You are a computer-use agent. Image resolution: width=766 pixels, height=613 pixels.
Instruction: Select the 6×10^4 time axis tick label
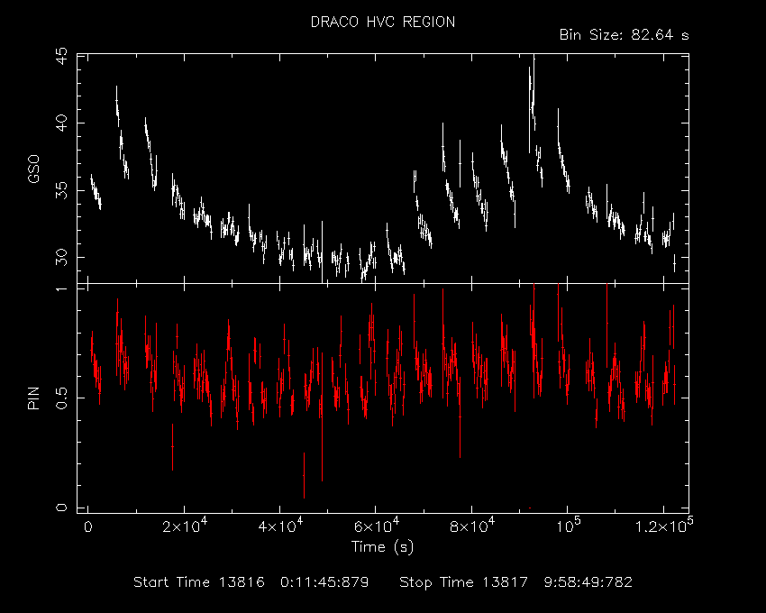pos(376,526)
